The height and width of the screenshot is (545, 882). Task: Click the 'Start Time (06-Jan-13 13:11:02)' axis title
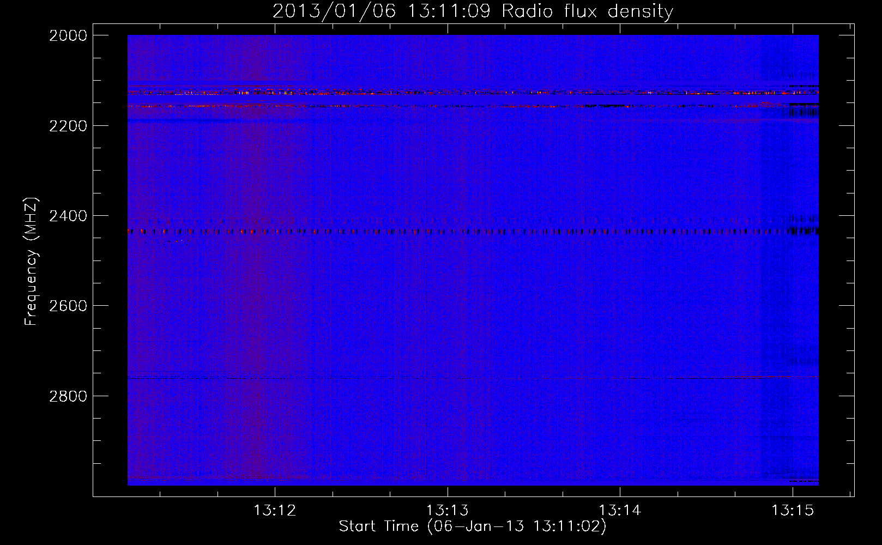pyautogui.click(x=473, y=526)
